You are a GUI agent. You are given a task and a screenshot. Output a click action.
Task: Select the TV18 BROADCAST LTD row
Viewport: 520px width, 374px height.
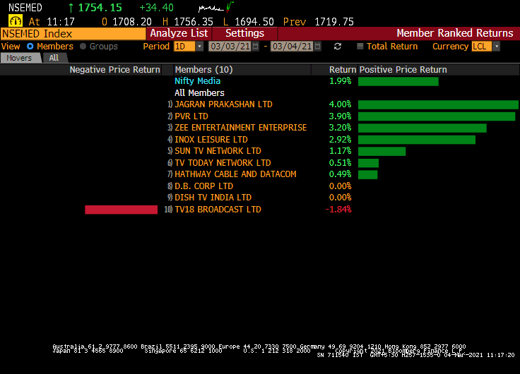point(218,210)
